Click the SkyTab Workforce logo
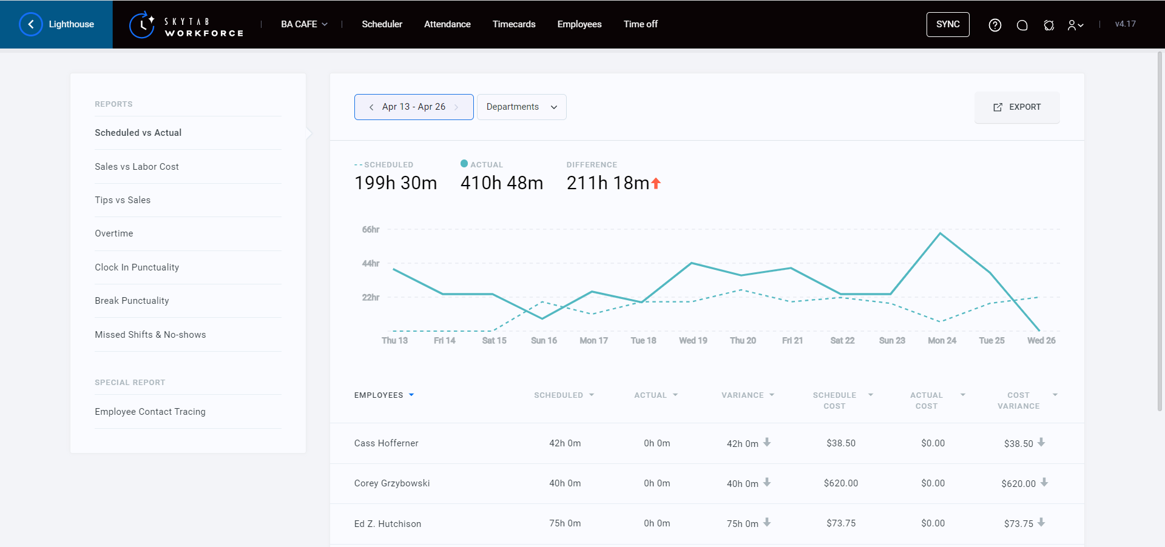 tap(186, 25)
